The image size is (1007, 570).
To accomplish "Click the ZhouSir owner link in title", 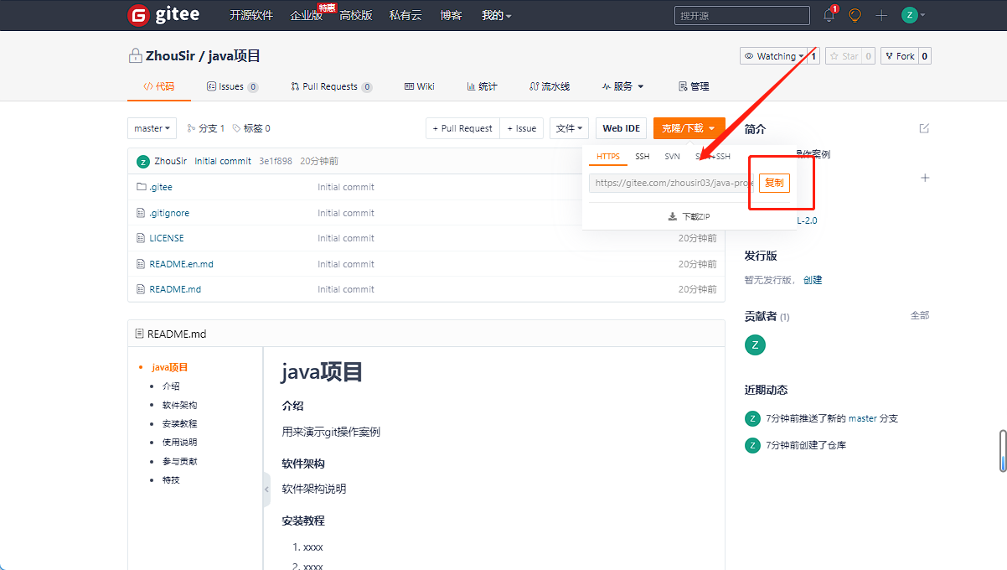I will point(170,56).
